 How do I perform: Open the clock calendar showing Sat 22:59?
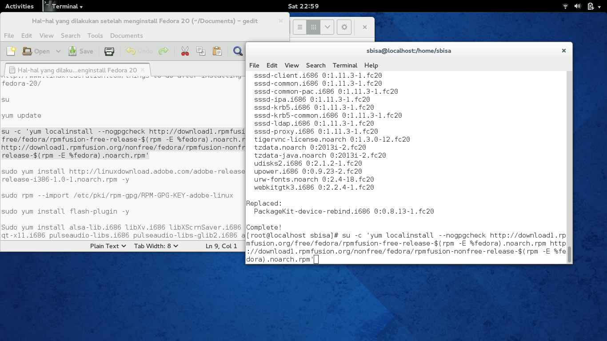[303, 6]
